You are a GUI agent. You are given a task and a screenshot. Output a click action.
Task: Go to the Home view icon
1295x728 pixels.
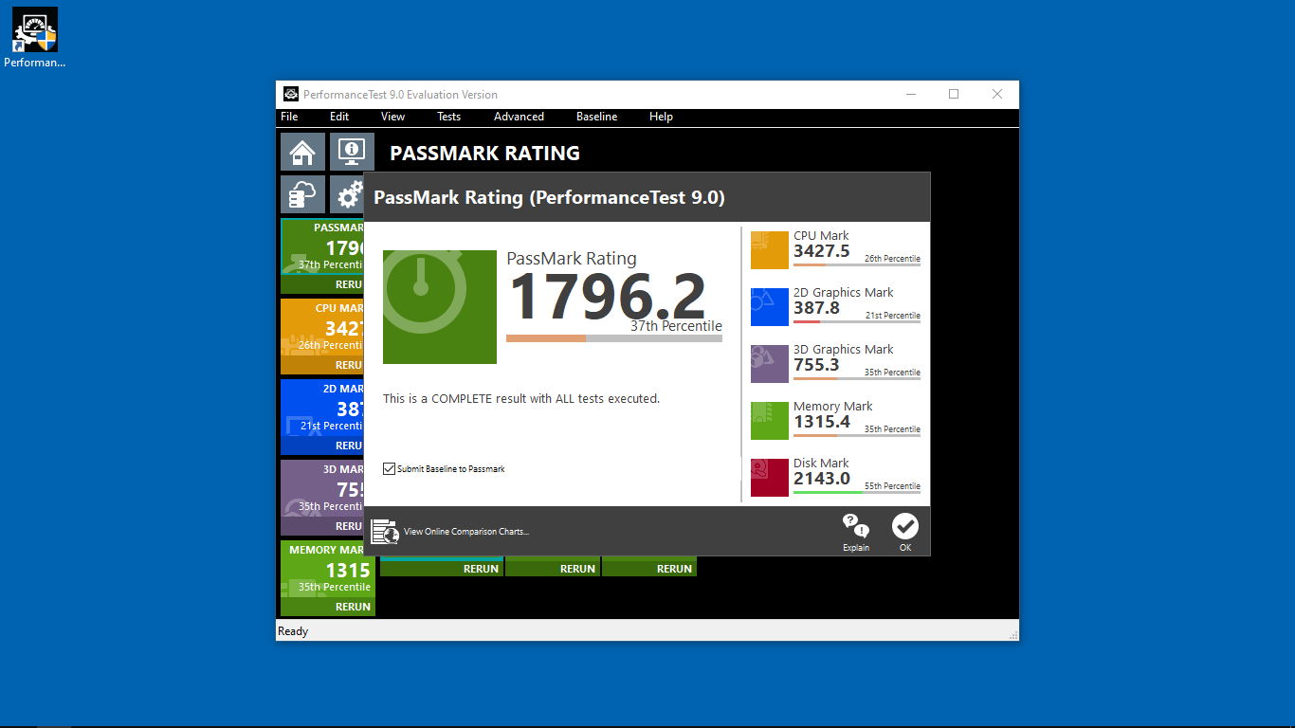(x=302, y=152)
